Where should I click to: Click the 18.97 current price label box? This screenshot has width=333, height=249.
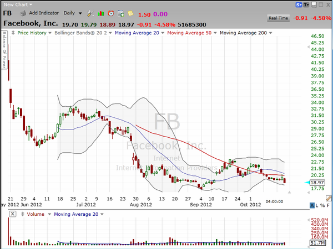[317, 183]
